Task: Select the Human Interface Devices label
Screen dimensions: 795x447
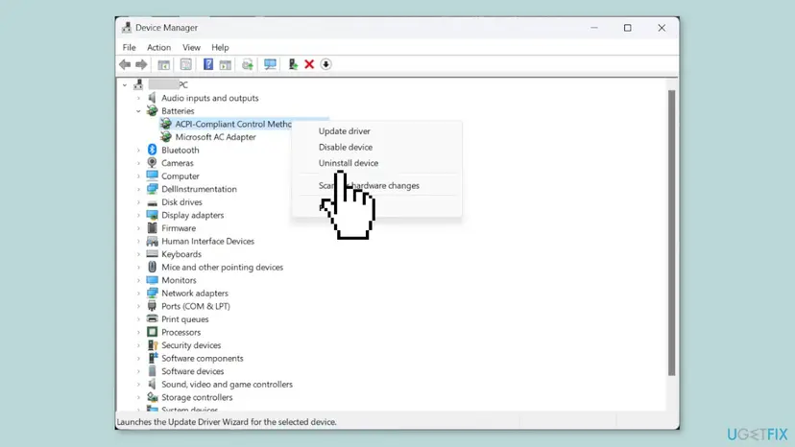Action: [208, 241]
